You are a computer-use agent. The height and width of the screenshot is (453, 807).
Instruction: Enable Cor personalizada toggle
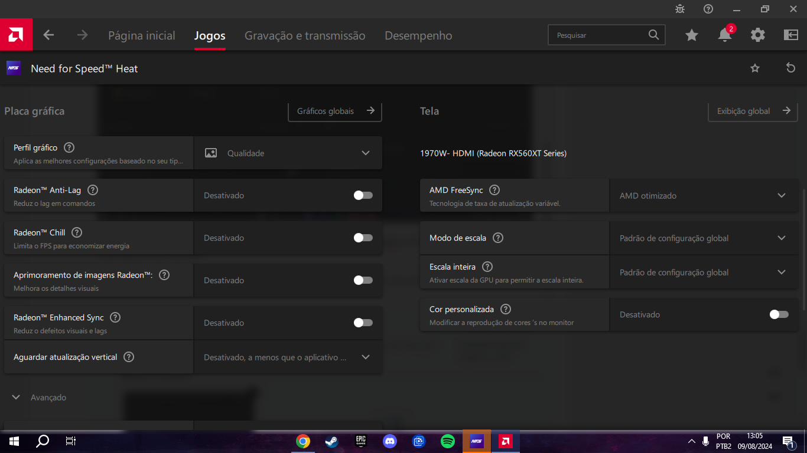click(x=779, y=314)
